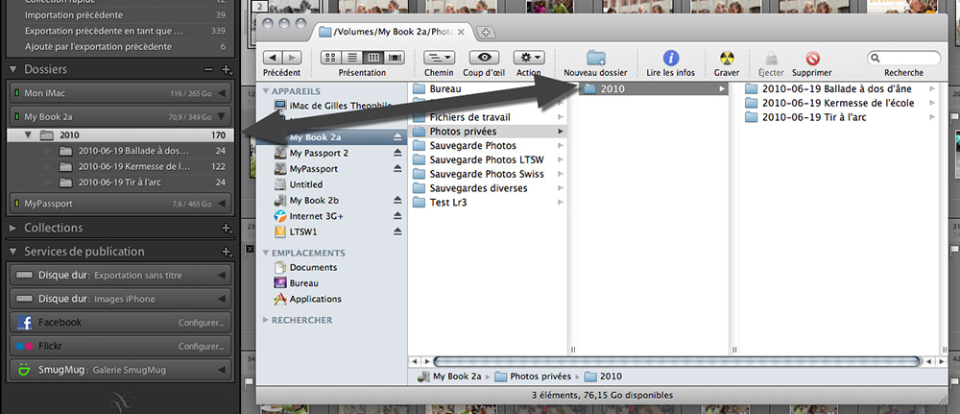
Task: Click the Graver burn icon
Action: [726, 59]
